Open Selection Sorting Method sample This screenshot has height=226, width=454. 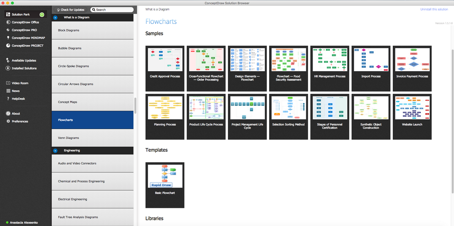(x=289, y=117)
